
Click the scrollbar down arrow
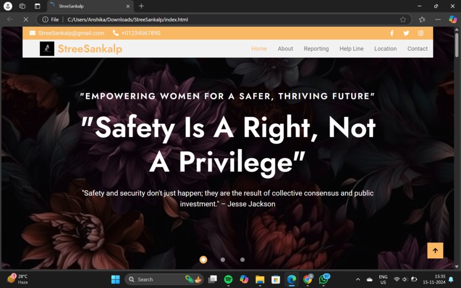coord(456,267)
